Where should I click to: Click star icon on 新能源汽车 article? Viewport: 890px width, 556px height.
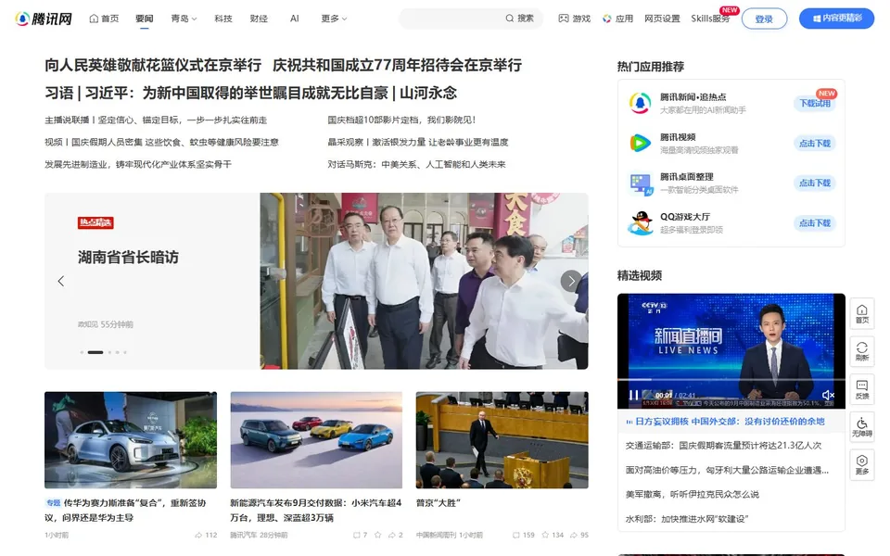click(x=377, y=535)
